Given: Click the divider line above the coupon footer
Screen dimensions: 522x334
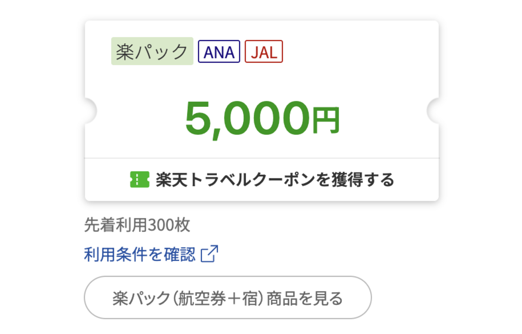Looking at the screenshot, I should click(262, 158).
